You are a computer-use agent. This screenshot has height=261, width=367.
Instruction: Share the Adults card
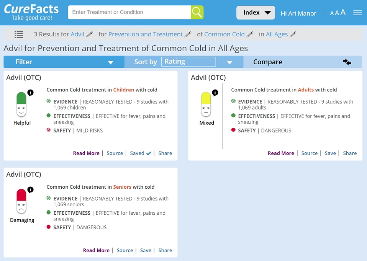pos(350,153)
